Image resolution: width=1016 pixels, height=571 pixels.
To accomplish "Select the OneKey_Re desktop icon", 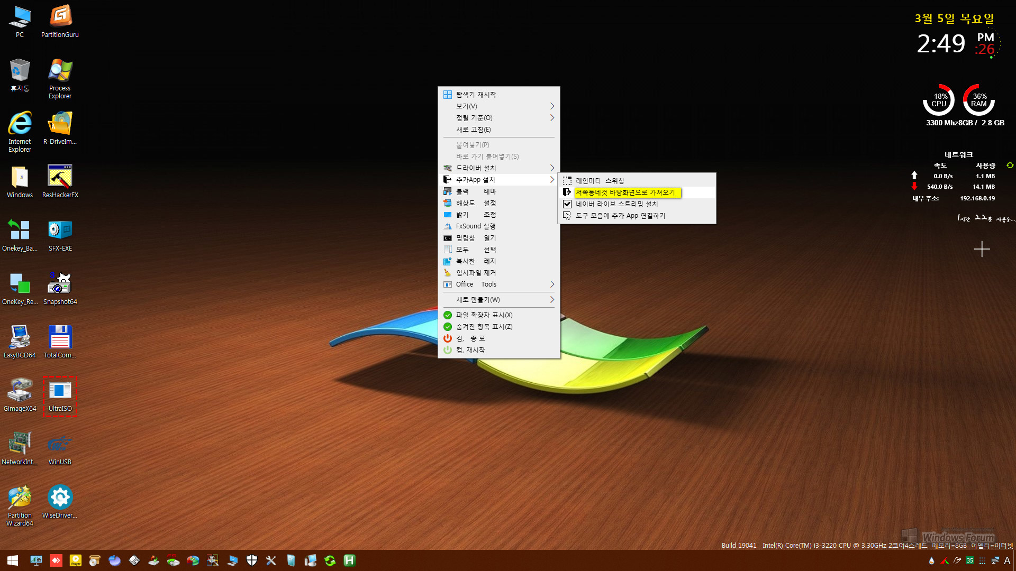I will (20, 288).
